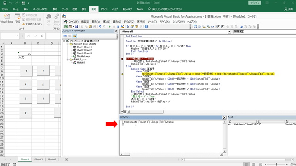Click Save icon in Excel quick access toolbar

click(x=5, y=3)
